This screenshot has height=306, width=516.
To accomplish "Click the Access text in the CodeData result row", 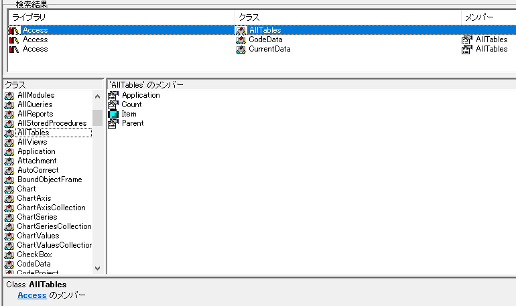I will click(36, 40).
